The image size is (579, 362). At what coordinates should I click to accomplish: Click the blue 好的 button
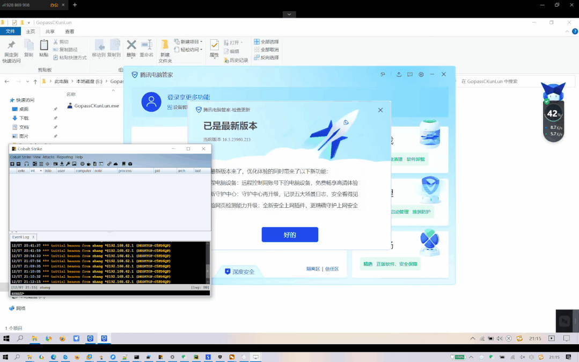coord(290,235)
